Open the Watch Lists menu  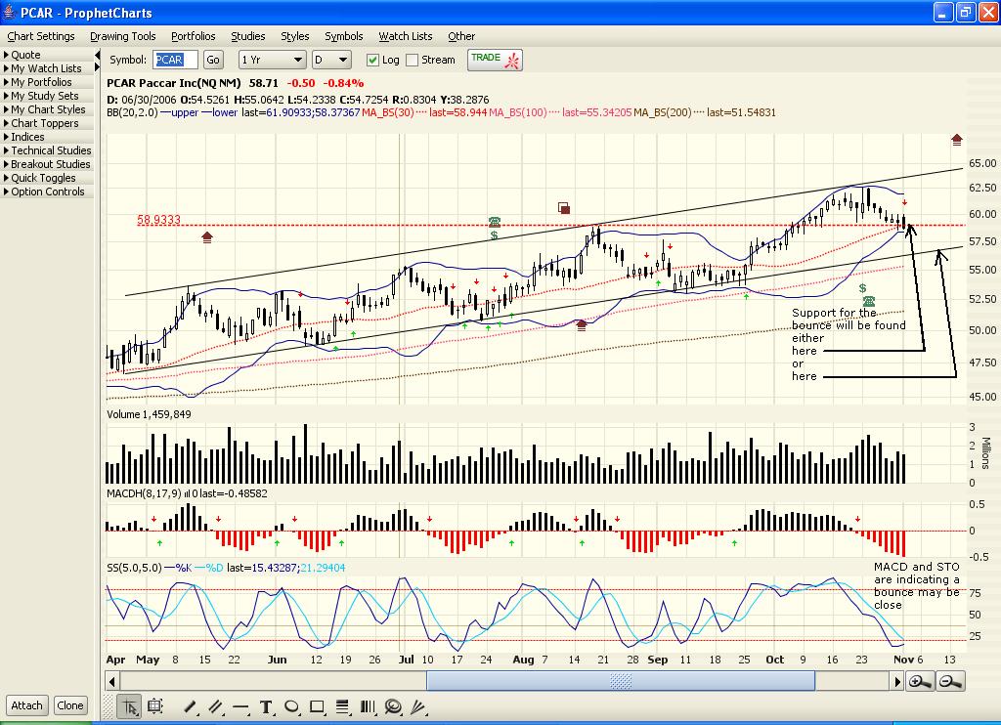(x=406, y=36)
